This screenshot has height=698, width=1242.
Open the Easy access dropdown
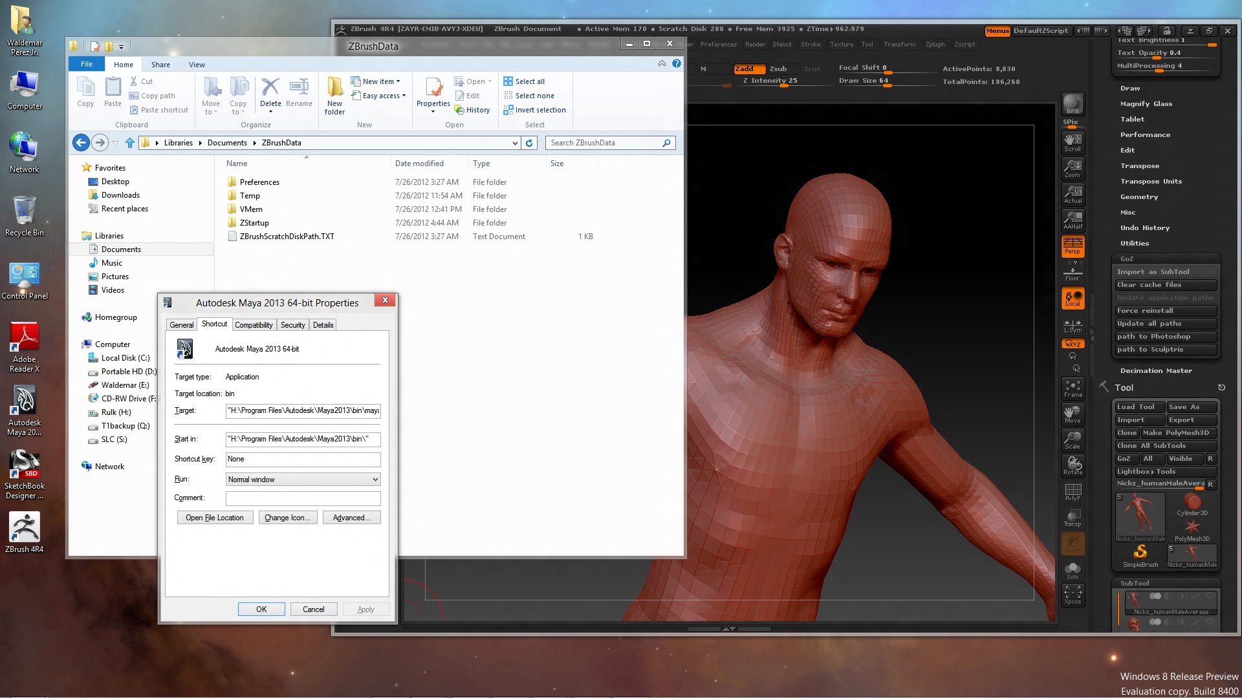click(378, 96)
